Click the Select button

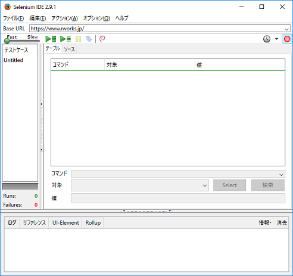click(x=229, y=185)
